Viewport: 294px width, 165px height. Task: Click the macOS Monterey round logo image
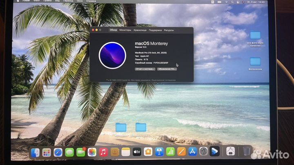coord(112,56)
